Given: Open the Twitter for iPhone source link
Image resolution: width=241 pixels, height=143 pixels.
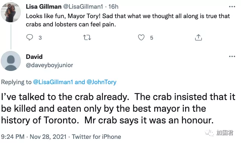Looking at the screenshot, I should (97, 137).
